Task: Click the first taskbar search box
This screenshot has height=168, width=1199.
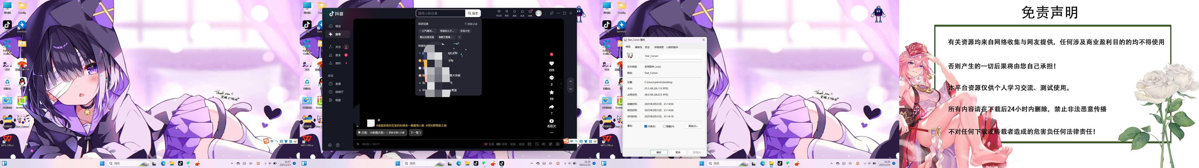Action: coord(128,163)
